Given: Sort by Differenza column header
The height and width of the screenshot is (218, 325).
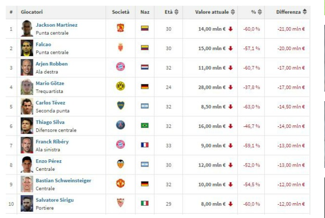Looking at the screenshot, I should [291, 12].
